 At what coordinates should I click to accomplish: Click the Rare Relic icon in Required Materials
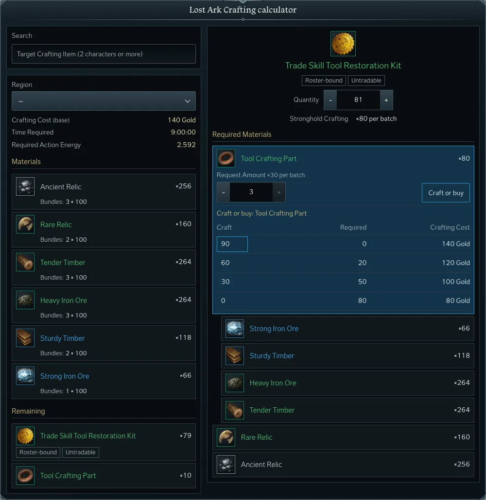[226, 437]
